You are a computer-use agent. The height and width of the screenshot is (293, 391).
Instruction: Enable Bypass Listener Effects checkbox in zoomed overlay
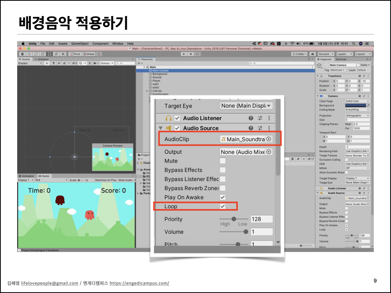click(x=223, y=179)
